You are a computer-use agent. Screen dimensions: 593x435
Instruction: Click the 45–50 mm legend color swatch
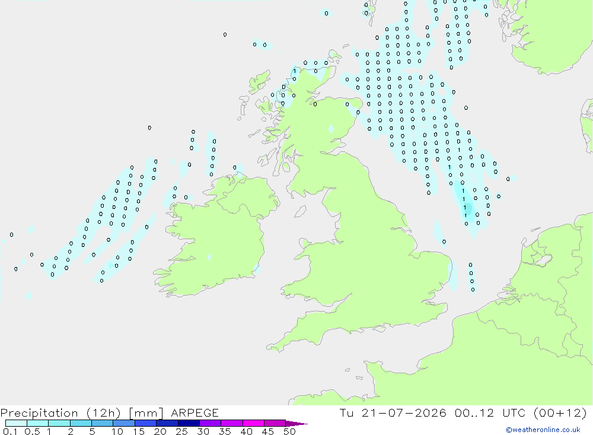click(x=275, y=423)
